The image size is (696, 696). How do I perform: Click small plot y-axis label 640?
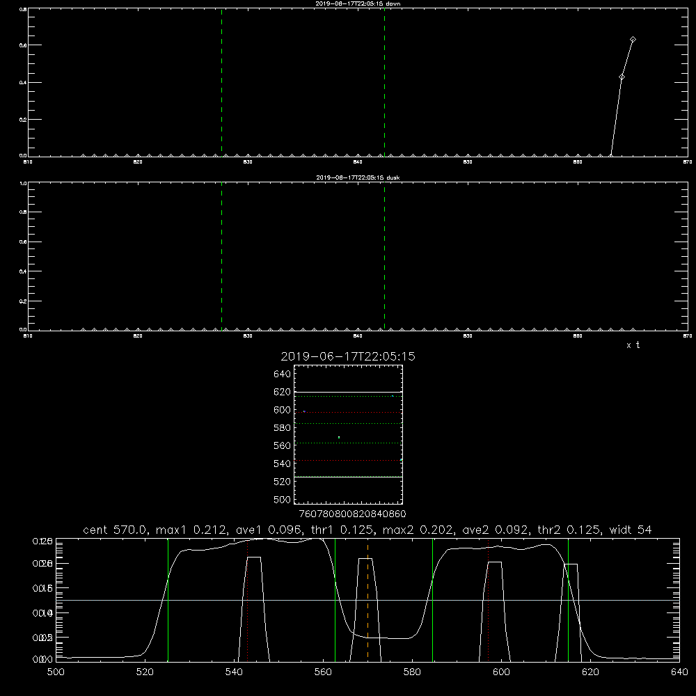tap(283, 374)
